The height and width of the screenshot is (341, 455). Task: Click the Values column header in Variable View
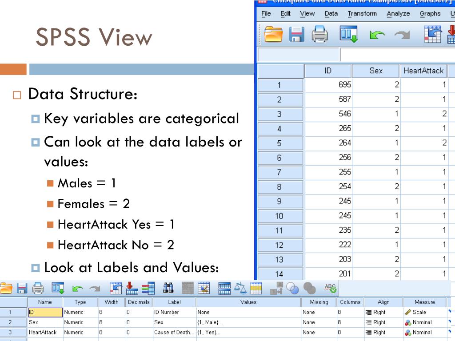pos(248,302)
